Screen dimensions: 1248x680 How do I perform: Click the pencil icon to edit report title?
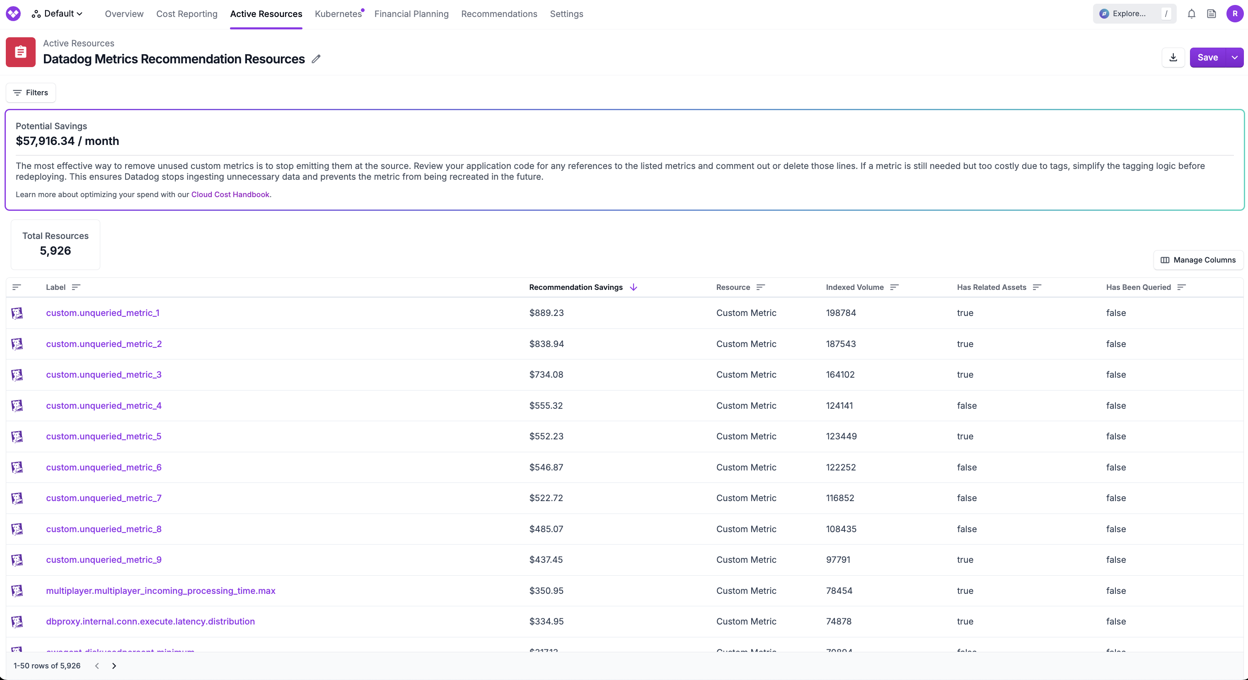[x=316, y=59]
